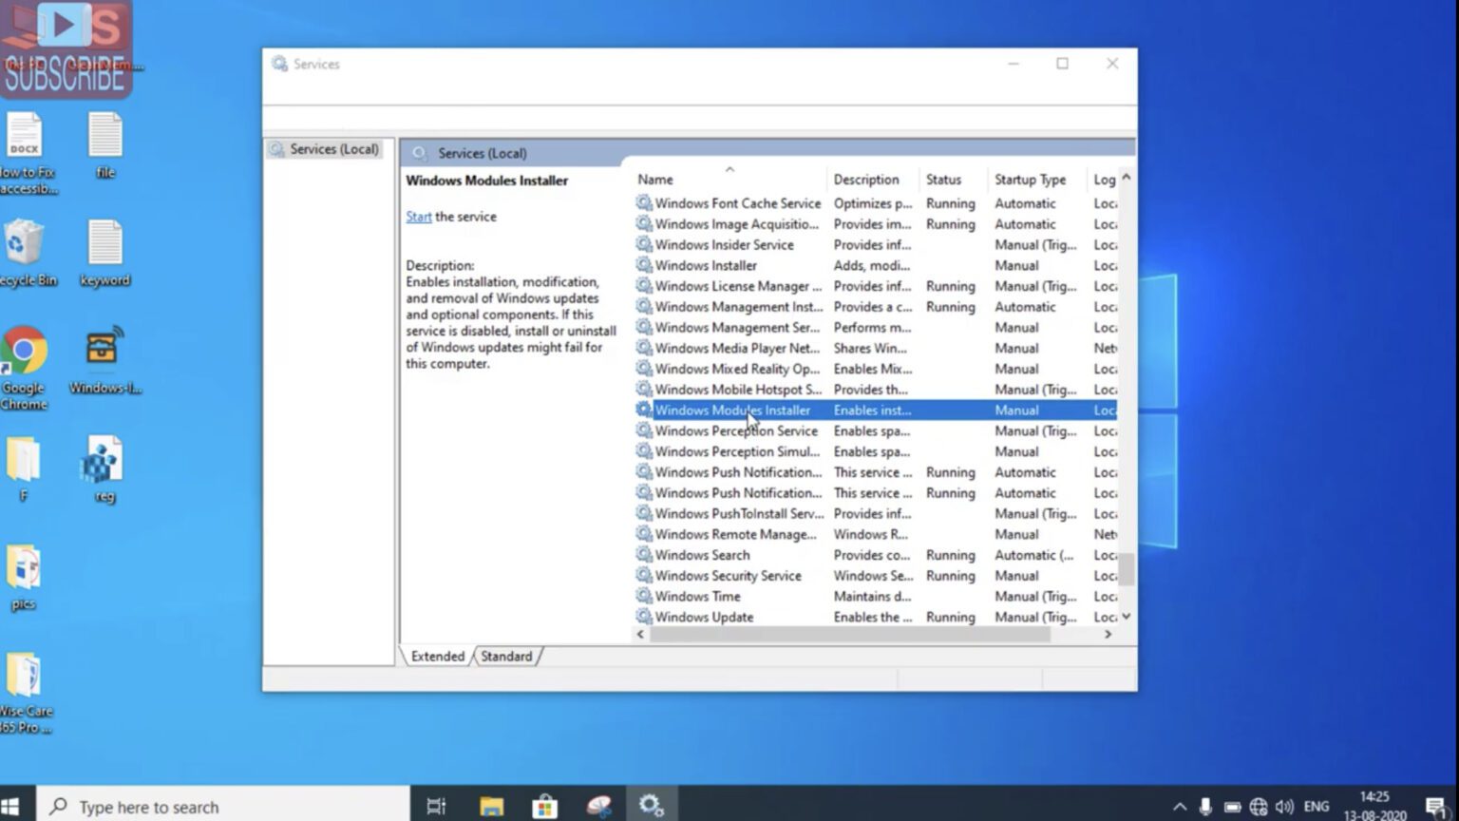This screenshot has width=1459, height=821.
Task: Click the vertical scrollbar thumb
Action: (x=1127, y=569)
